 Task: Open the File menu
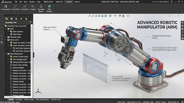[x=16, y=2]
